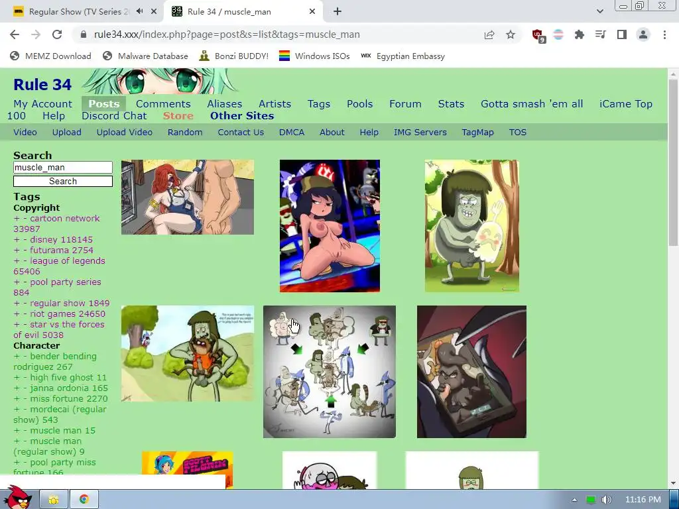Open the Malware Database bookmark
The width and height of the screenshot is (679, 509).
[145, 56]
